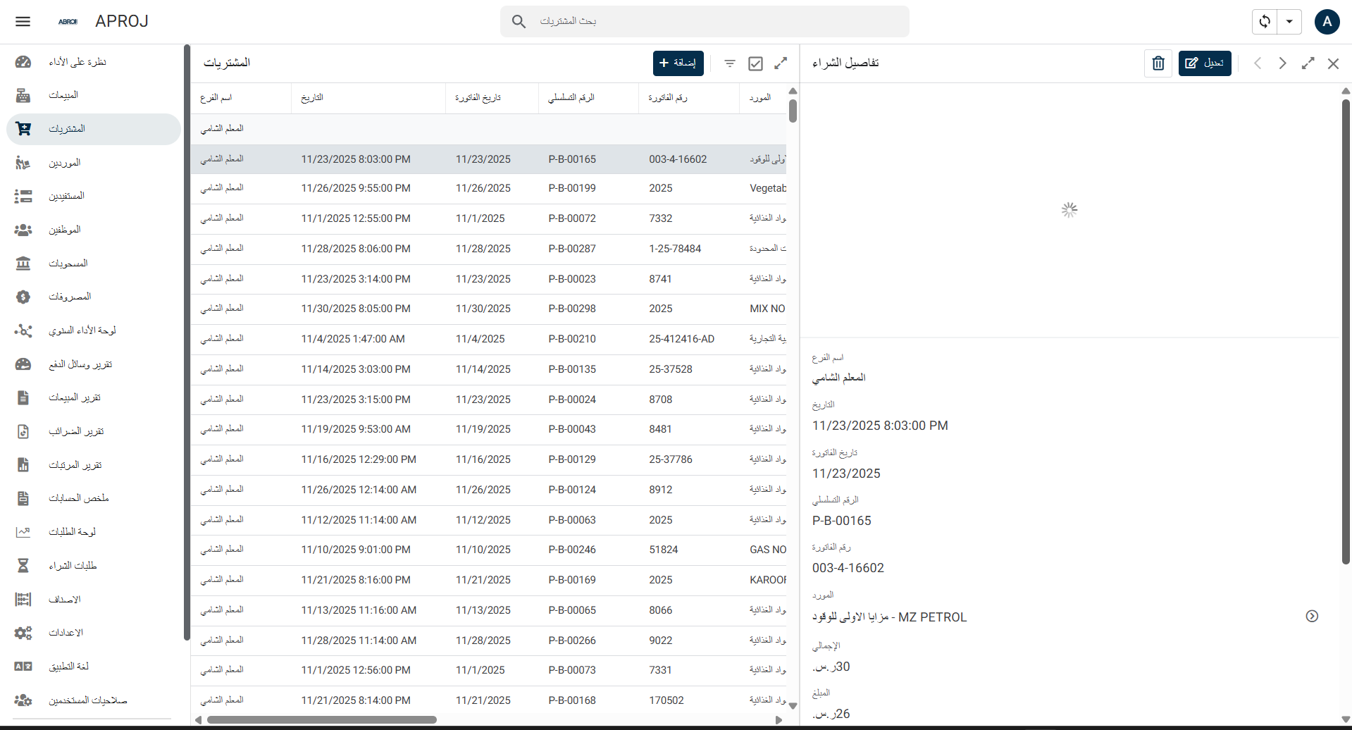Open the user avatar A menu
Viewport: 1352px width, 730px height.
click(1327, 21)
